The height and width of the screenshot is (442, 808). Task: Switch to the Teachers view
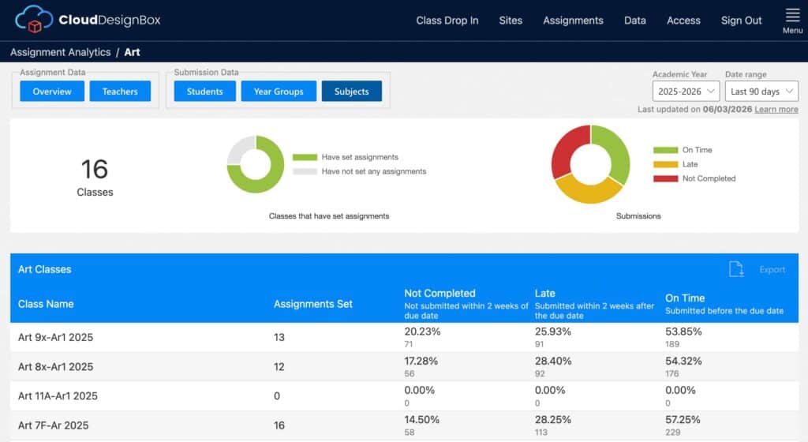pos(120,92)
